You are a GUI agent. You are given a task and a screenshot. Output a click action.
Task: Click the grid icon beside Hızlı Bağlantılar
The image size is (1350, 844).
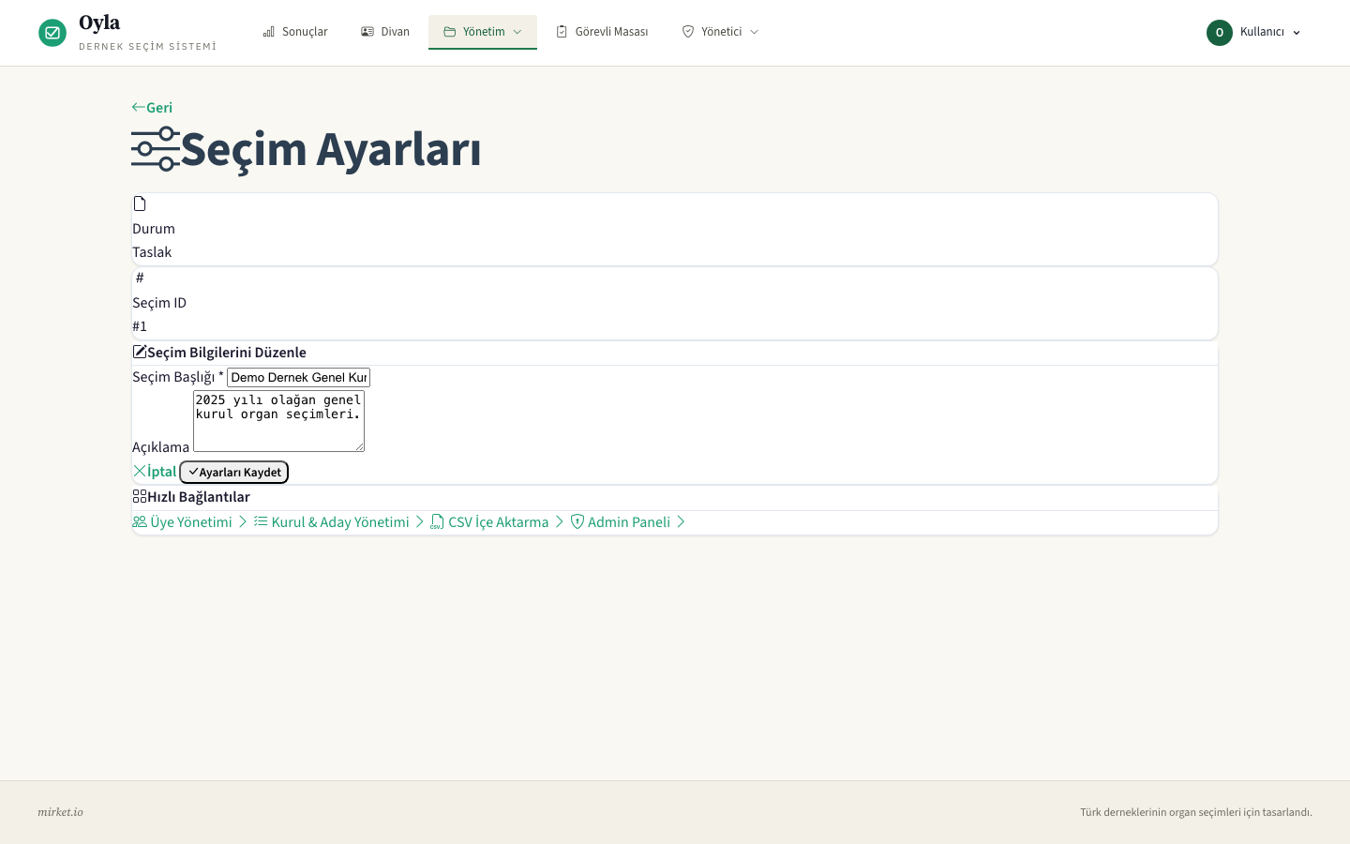[140, 496]
